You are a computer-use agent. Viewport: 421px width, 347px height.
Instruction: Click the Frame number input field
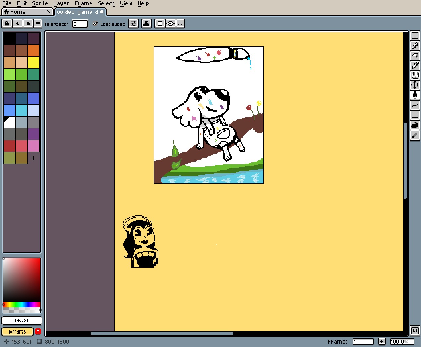click(x=363, y=342)
